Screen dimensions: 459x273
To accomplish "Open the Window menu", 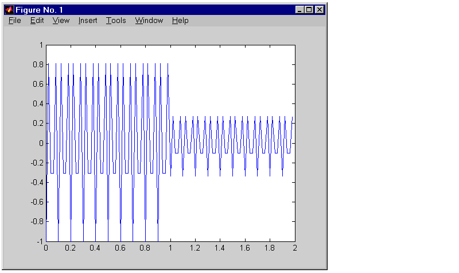I will point(149,21).
